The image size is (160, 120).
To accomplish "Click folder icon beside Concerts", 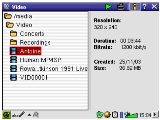I will pos(13,34).
